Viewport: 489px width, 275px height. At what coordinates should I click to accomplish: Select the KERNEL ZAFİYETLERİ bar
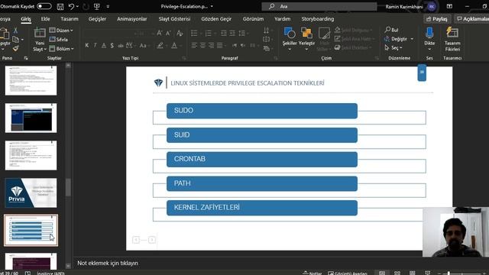(x=262, y=208)
